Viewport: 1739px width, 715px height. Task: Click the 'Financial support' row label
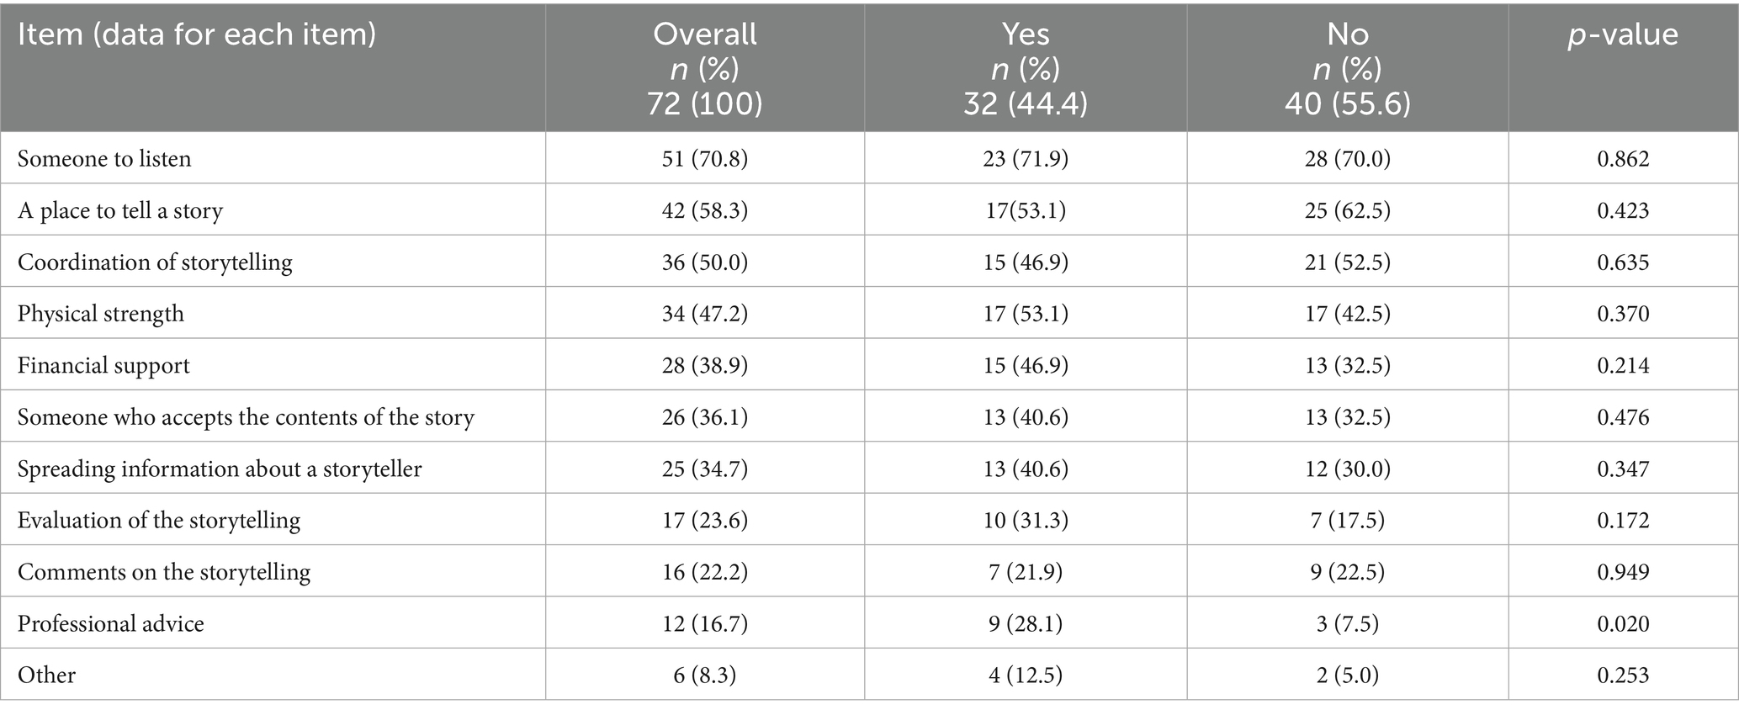103,366
